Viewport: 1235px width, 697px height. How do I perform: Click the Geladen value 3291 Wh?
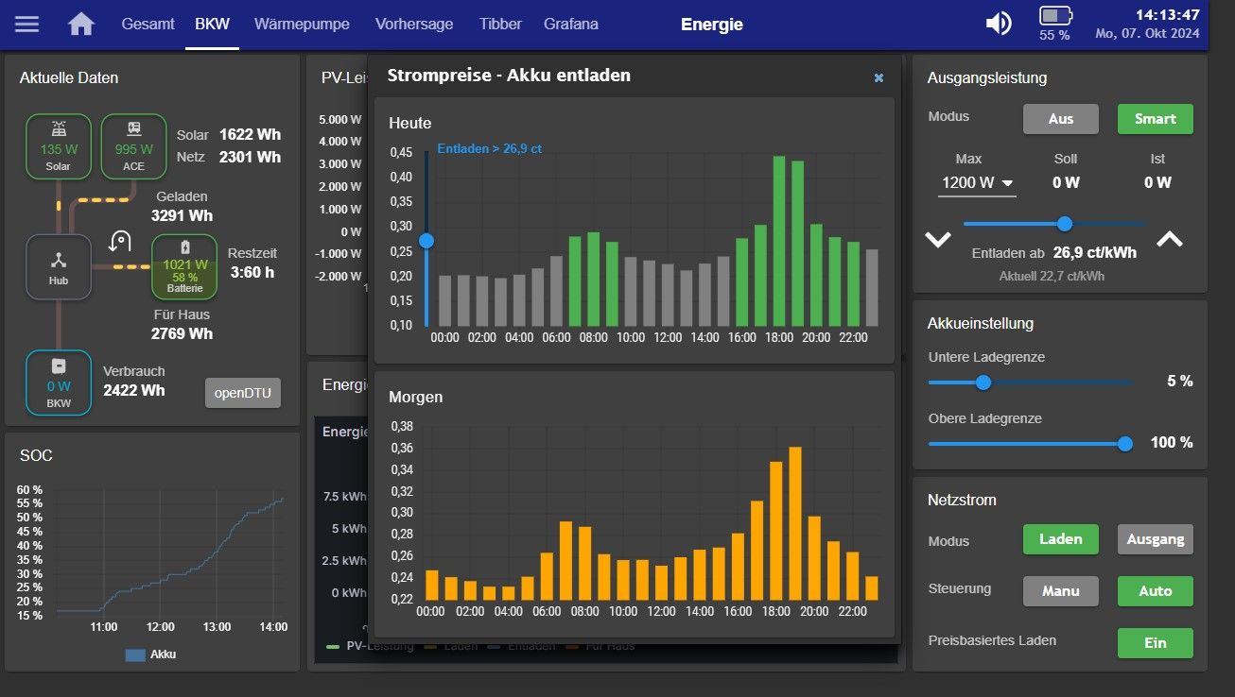coord(182,215)
